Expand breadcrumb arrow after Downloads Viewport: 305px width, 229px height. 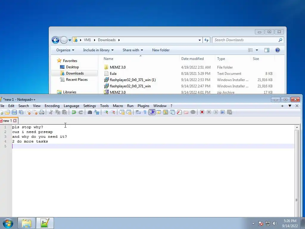pos(119,40)
